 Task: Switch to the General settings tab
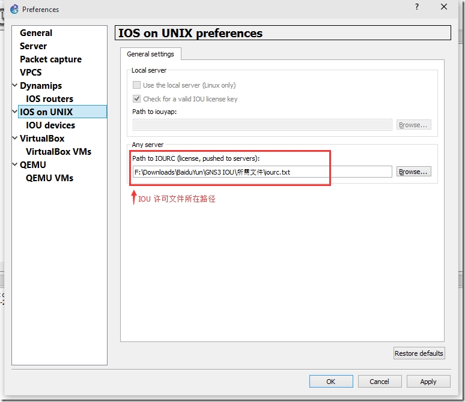point(150,54)
